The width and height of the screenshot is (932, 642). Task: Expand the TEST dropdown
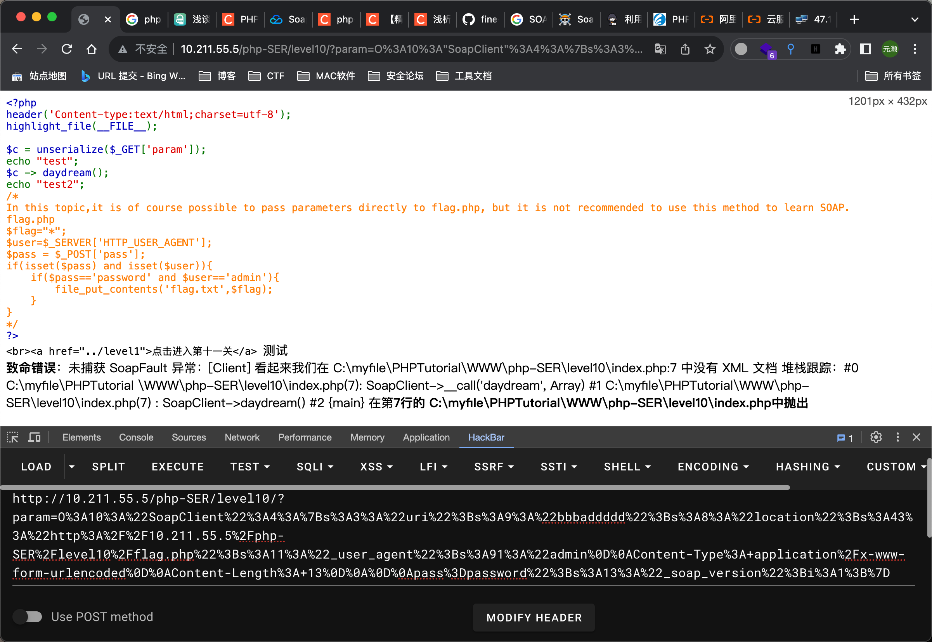tap(250, 467)
